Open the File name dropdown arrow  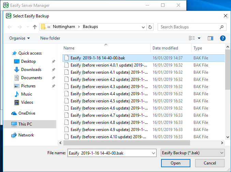click(x=153, y=153)
